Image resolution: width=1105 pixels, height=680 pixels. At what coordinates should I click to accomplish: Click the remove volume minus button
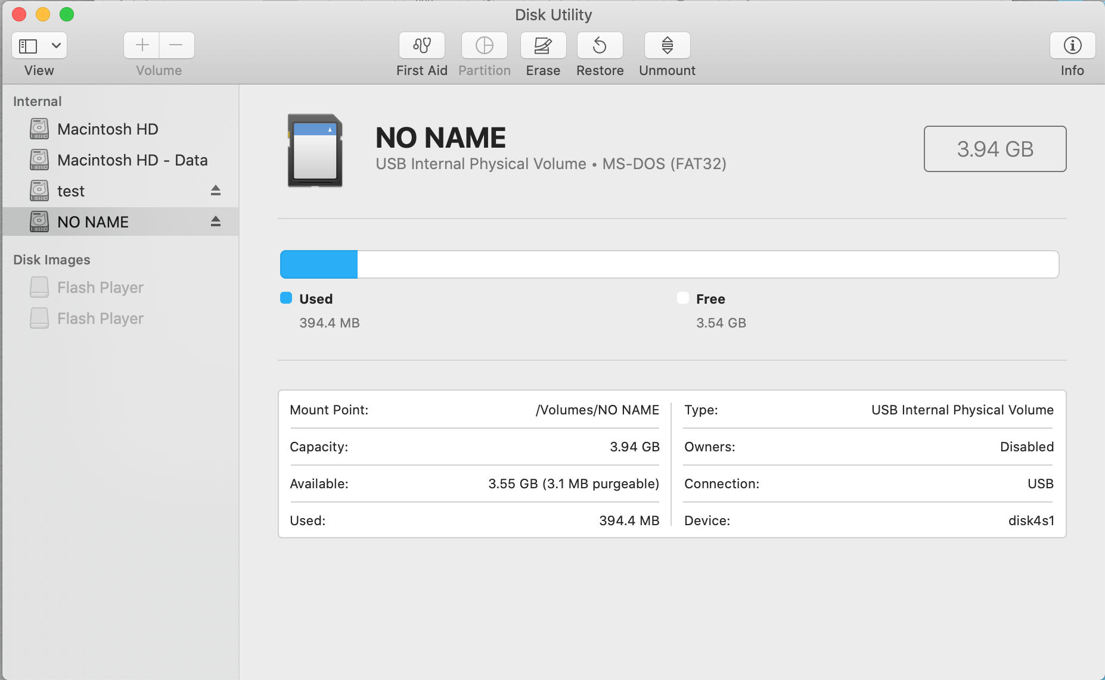pos(176,45)
